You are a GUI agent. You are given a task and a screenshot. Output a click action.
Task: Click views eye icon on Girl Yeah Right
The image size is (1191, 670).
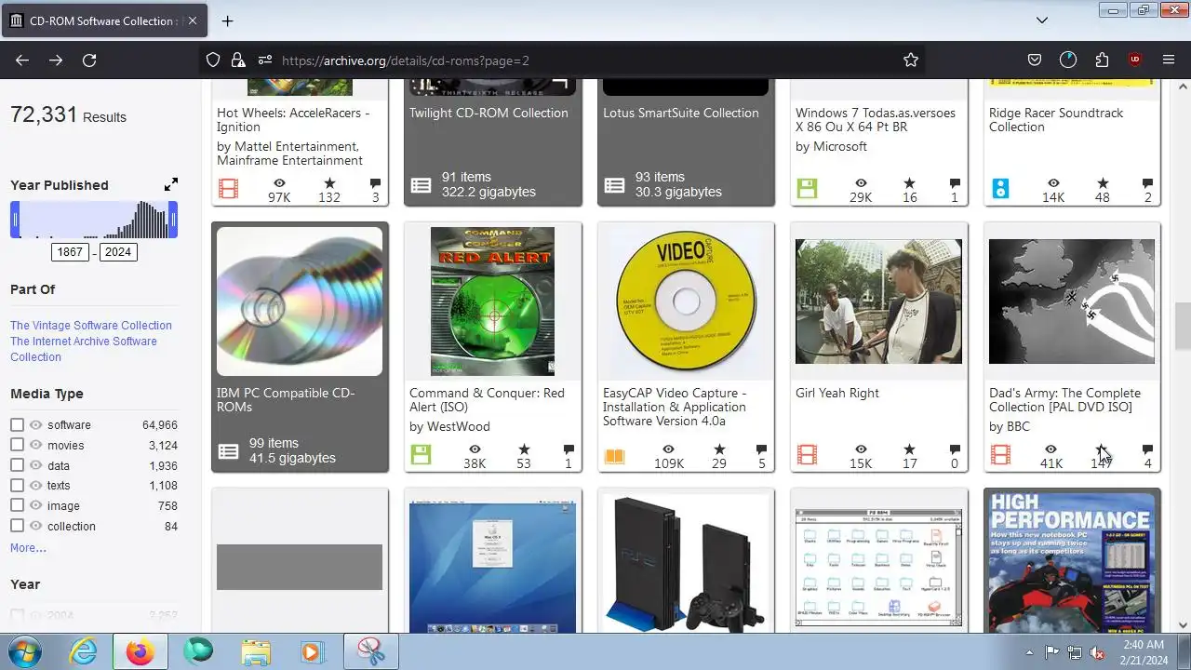click(x=861, y=449)
